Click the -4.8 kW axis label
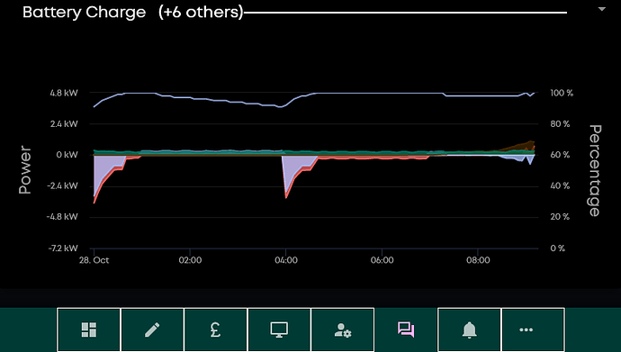Image resolution: width=621 pixels, height=352 pixels. click(x=62, y=217)
